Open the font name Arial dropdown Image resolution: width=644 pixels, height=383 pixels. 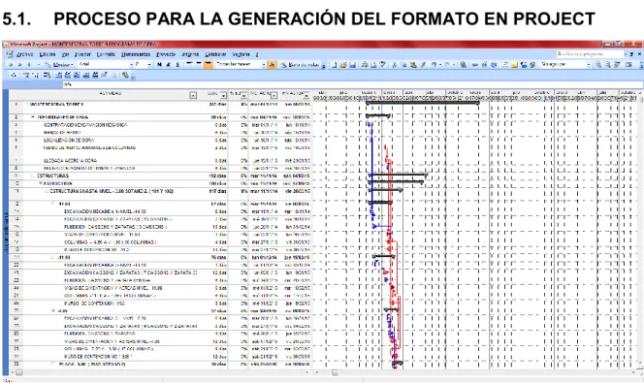tap(132, 64)
